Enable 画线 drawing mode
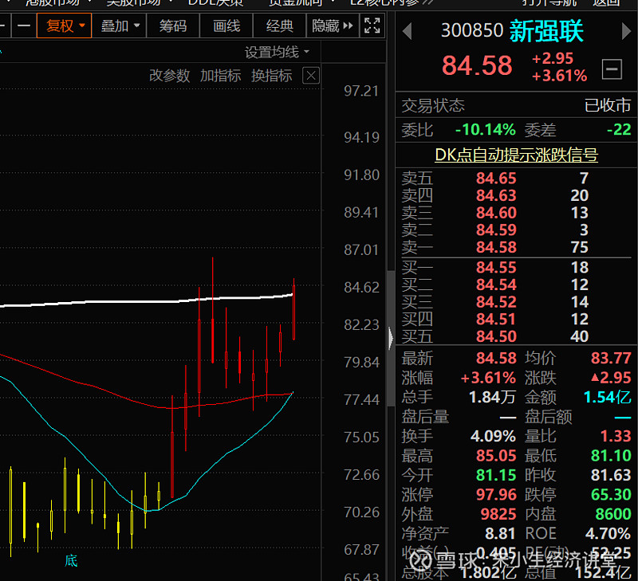Screen dimensions: 638x581 225,26
